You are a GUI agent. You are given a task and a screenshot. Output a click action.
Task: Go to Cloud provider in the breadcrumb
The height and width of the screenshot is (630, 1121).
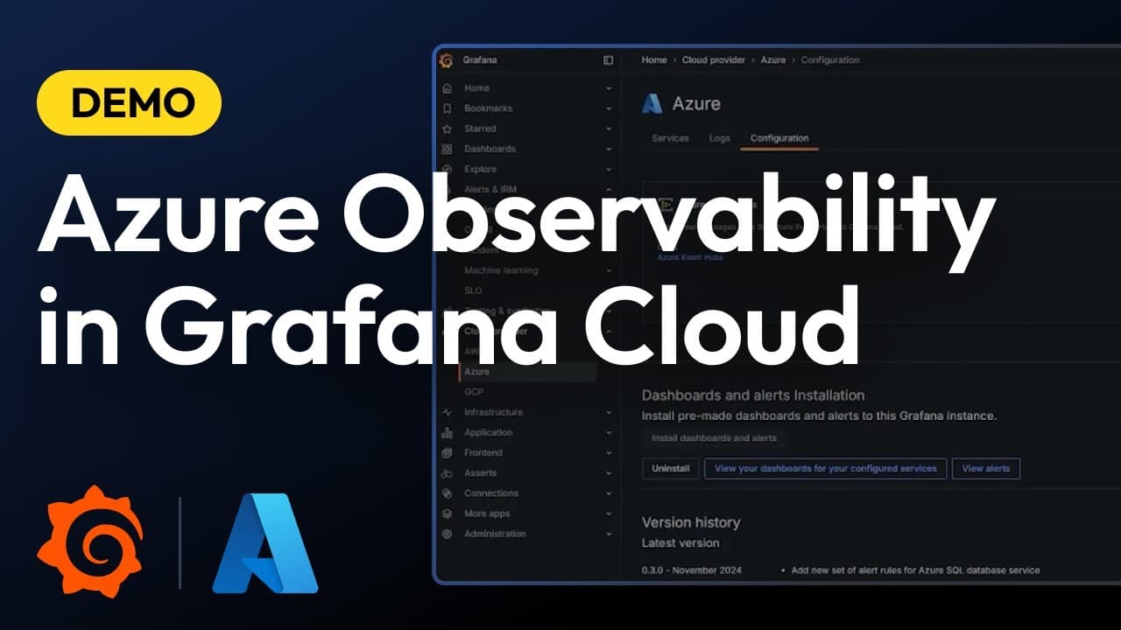coord(714,60)
